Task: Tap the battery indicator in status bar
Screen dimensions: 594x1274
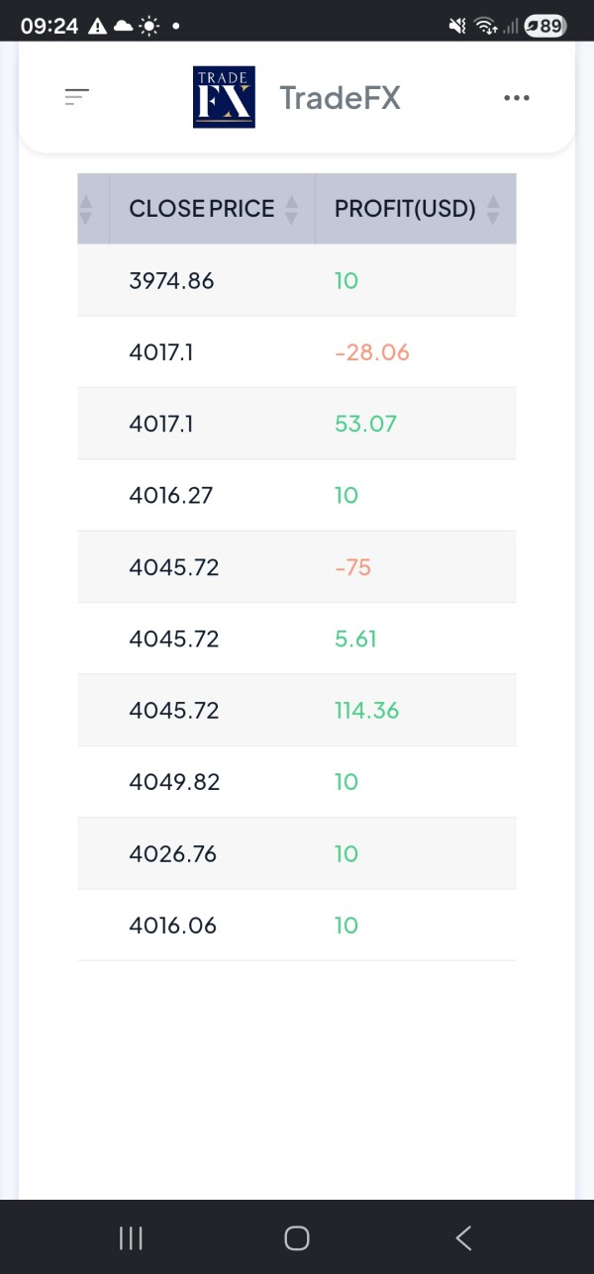Action: pos(545,27)
